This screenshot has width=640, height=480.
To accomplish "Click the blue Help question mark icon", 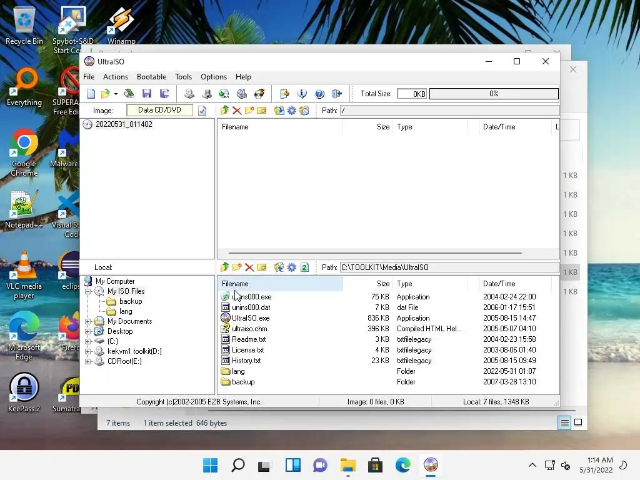I will coord(319,94).
